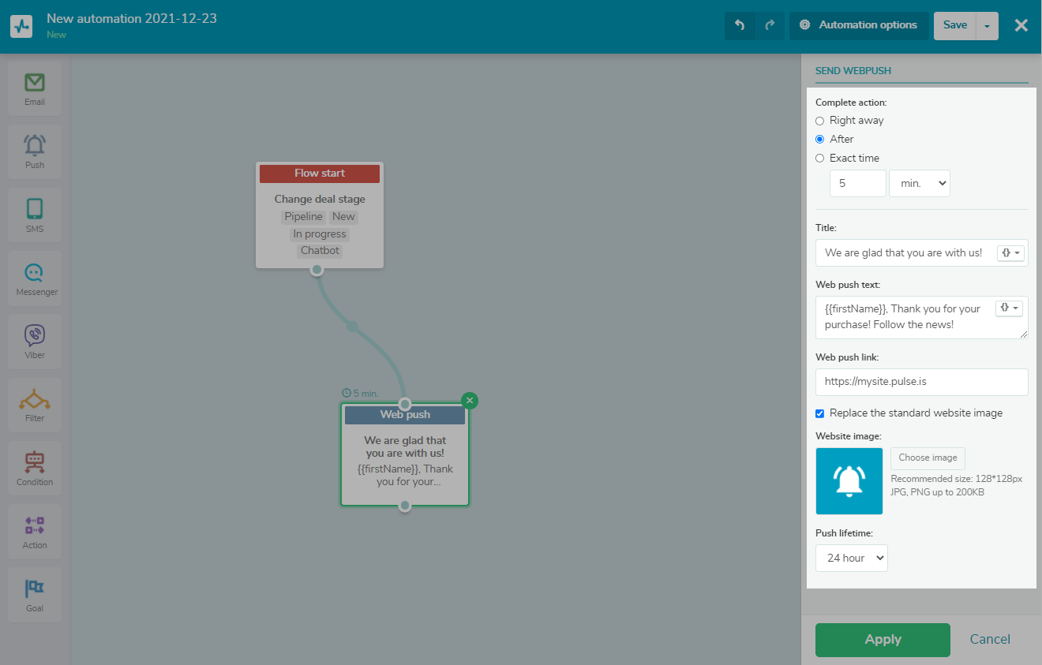Screen dimensions: 1042x665
Task: Undo the last change
Action: click(x=740, y=25)
